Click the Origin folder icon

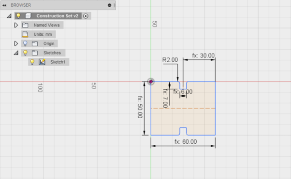click(x=35, y=44)
